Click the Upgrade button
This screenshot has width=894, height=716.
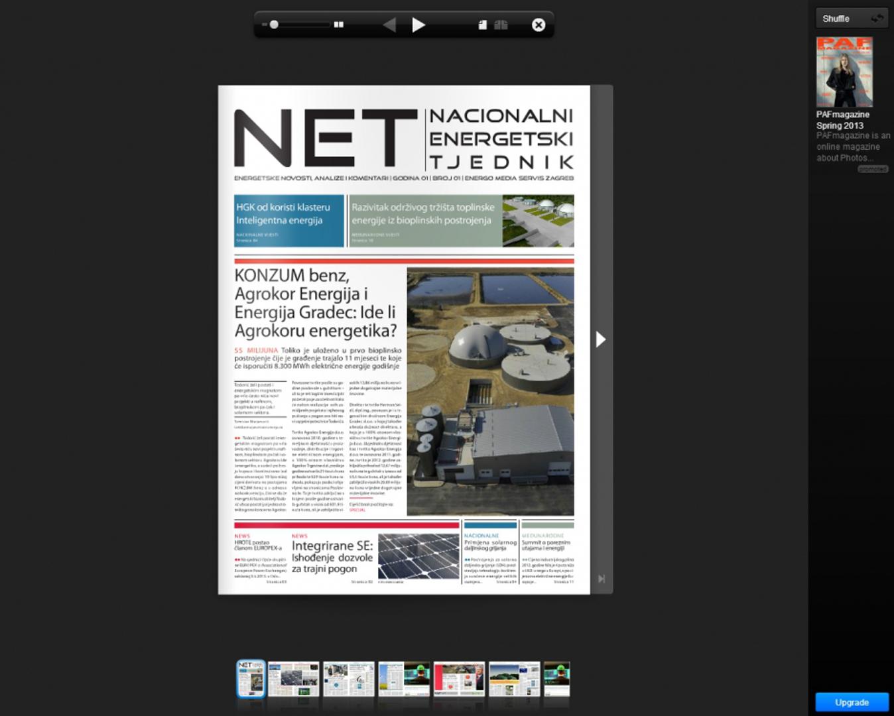pos(852,702)
